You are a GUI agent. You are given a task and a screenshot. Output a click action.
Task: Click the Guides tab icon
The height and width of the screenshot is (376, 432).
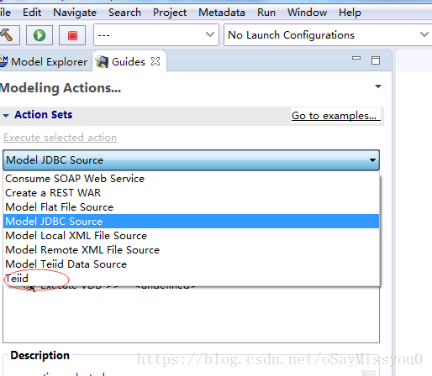pos(102,61)
